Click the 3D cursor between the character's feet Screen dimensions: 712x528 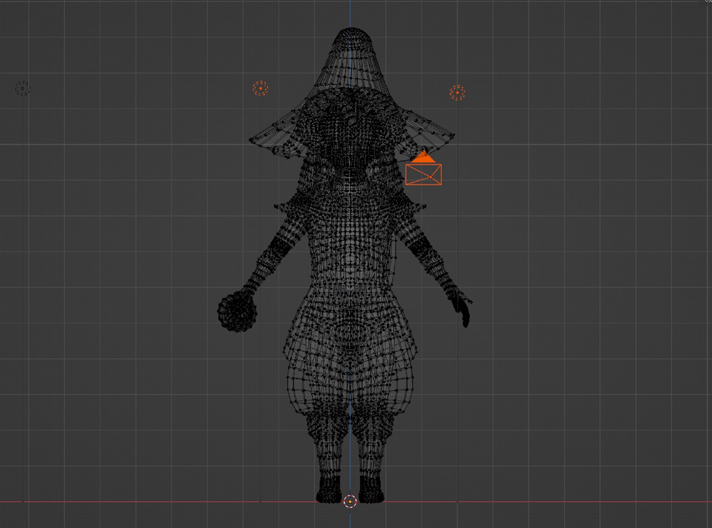(x=350, y=501)
